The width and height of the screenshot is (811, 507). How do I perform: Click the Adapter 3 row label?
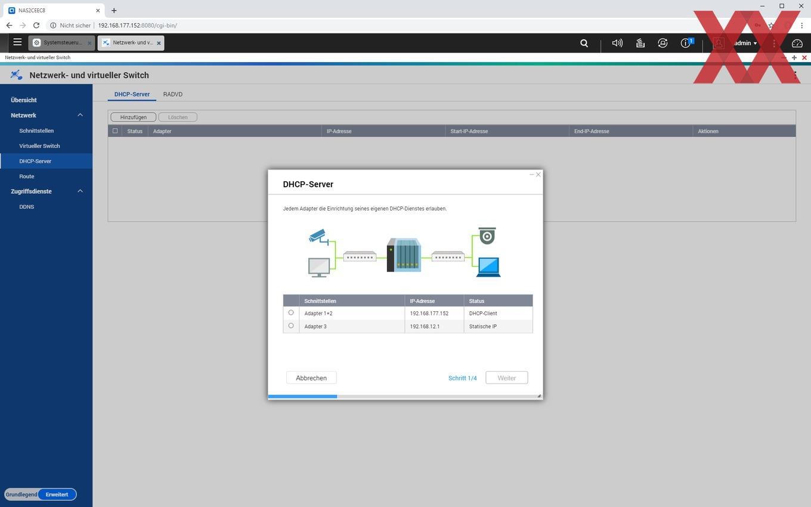pos(315,326)
